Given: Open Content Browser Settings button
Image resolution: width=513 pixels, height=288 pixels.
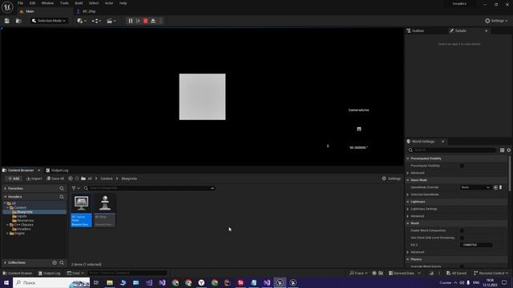Looking at the screenshot, I should tap(391, 178).
